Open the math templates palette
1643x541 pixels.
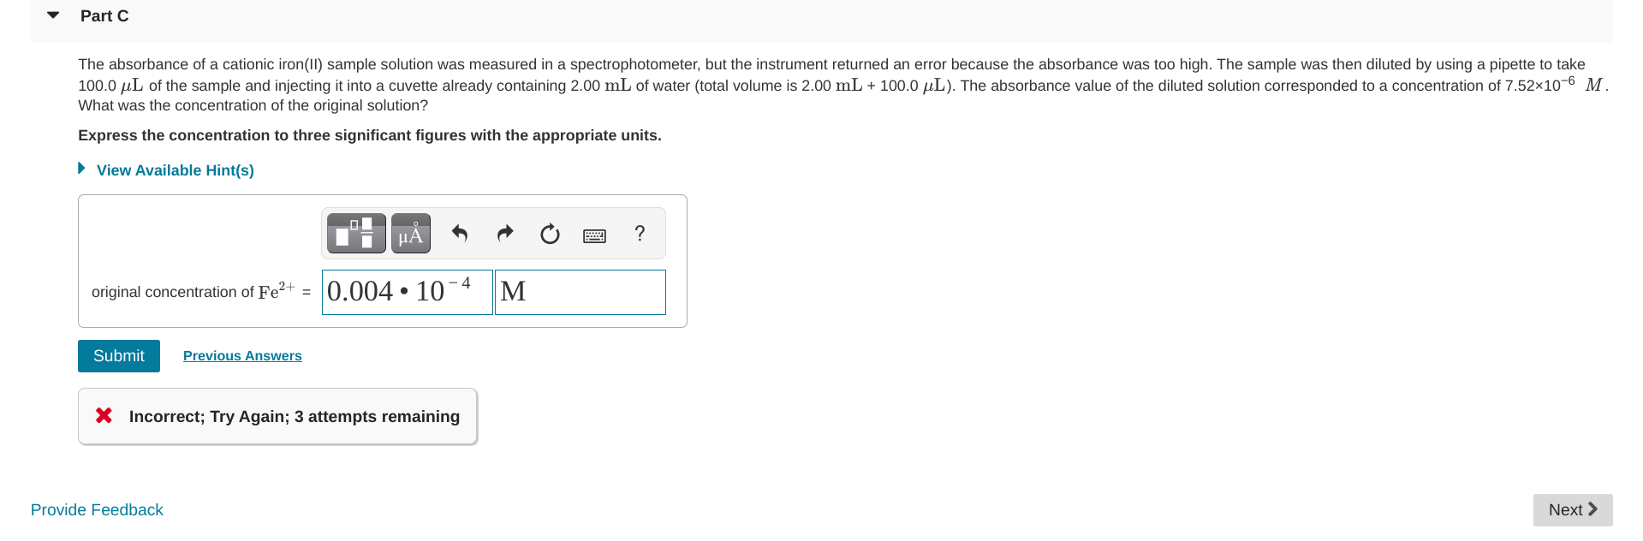(354, 233)
